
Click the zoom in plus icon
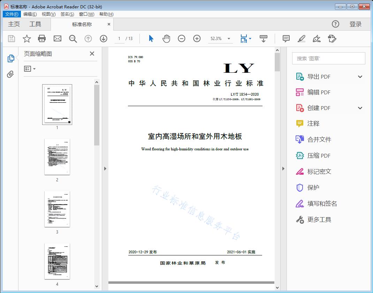(197, 39)
